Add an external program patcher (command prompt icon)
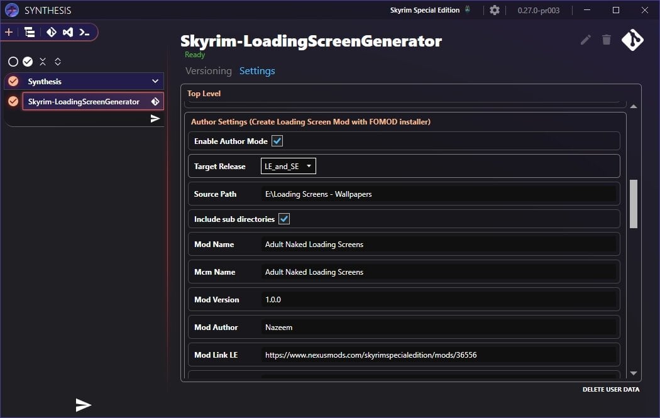The width and height of the screenshot is (660, 418). point(84,32)
